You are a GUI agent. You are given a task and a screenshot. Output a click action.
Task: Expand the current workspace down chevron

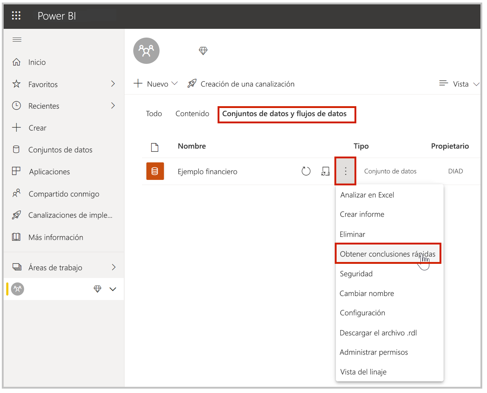(113, 289)
